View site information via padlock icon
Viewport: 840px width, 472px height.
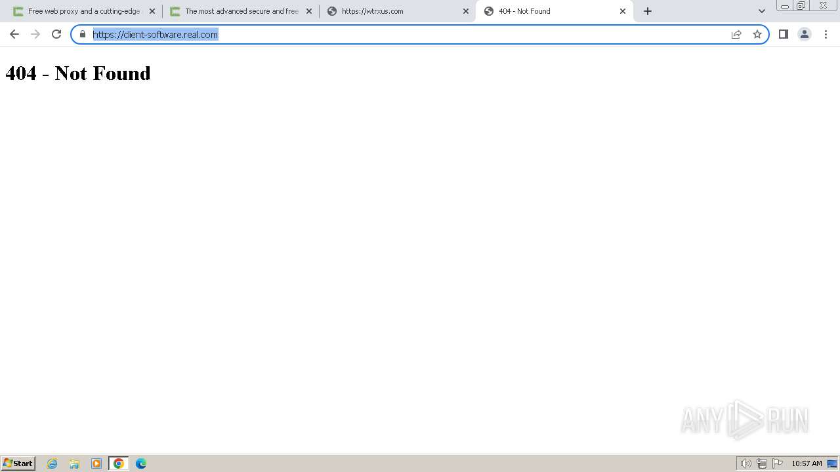(x=83, y=34)
